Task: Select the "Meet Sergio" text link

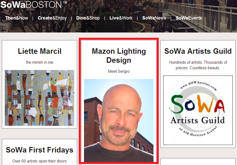Action: coord(119,71)
